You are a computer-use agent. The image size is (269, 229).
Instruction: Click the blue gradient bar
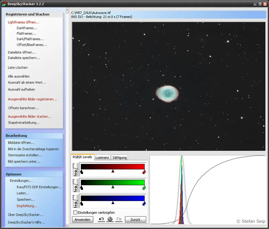(113, 198)
